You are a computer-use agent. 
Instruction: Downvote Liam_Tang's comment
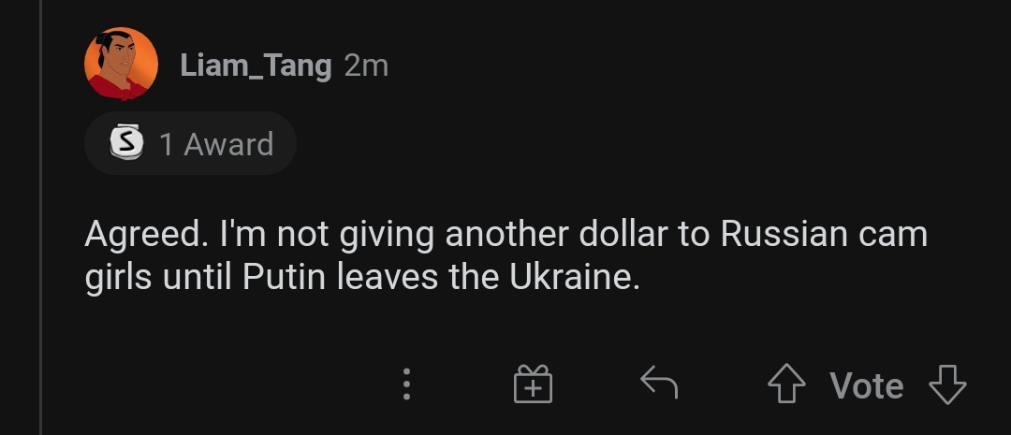[946, 384]
